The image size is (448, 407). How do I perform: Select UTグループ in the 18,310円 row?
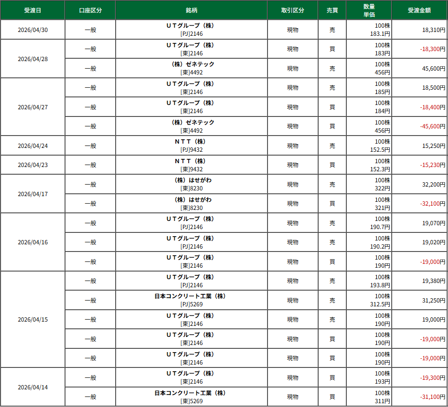tap(192, 30)
